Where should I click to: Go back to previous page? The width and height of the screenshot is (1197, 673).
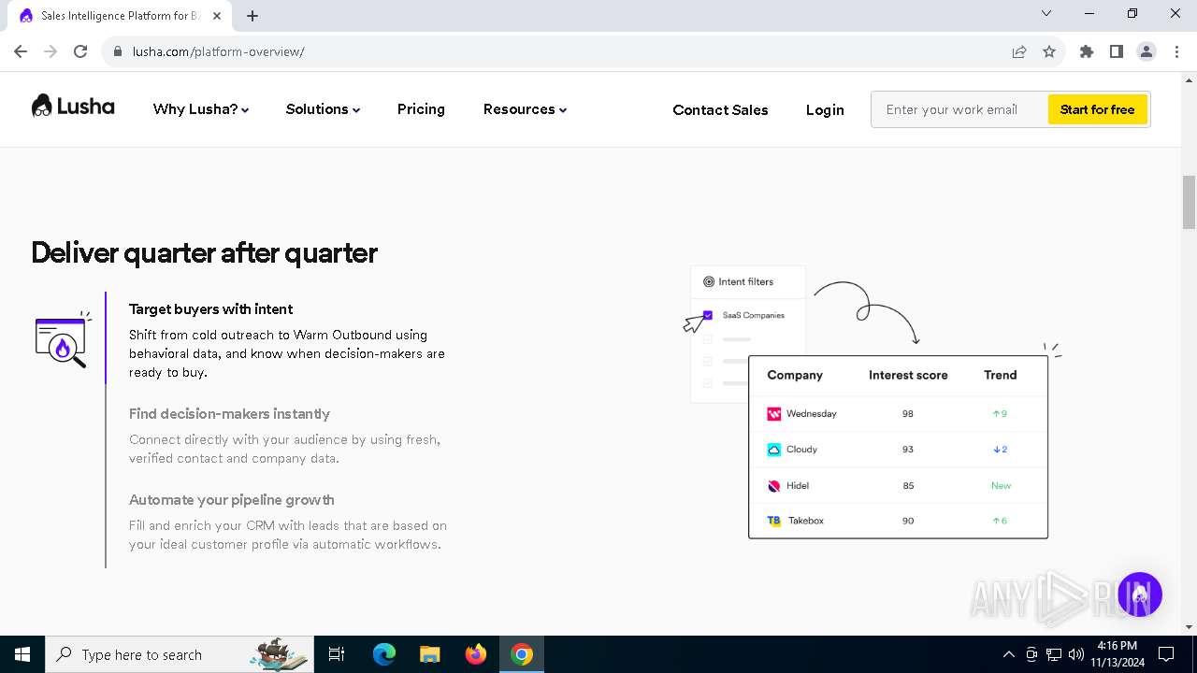click(21, 51)
